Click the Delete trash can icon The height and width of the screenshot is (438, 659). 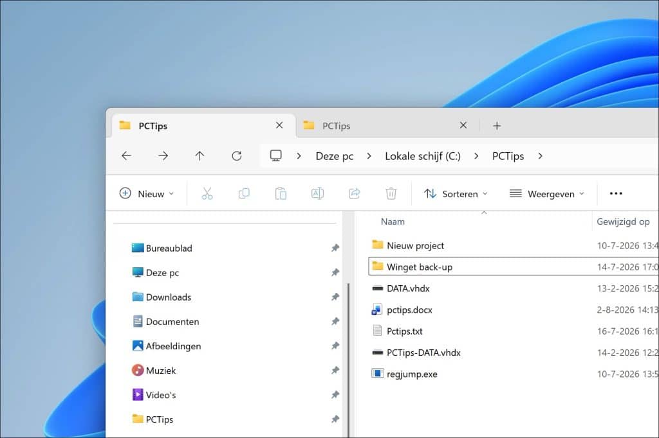tap(391, 193)
